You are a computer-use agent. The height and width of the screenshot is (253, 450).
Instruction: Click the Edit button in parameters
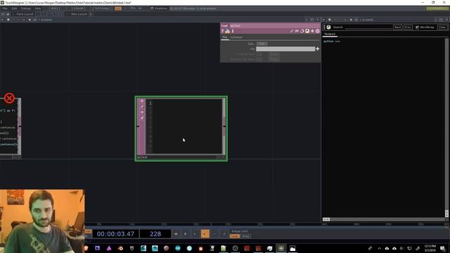tap(262, 44)
